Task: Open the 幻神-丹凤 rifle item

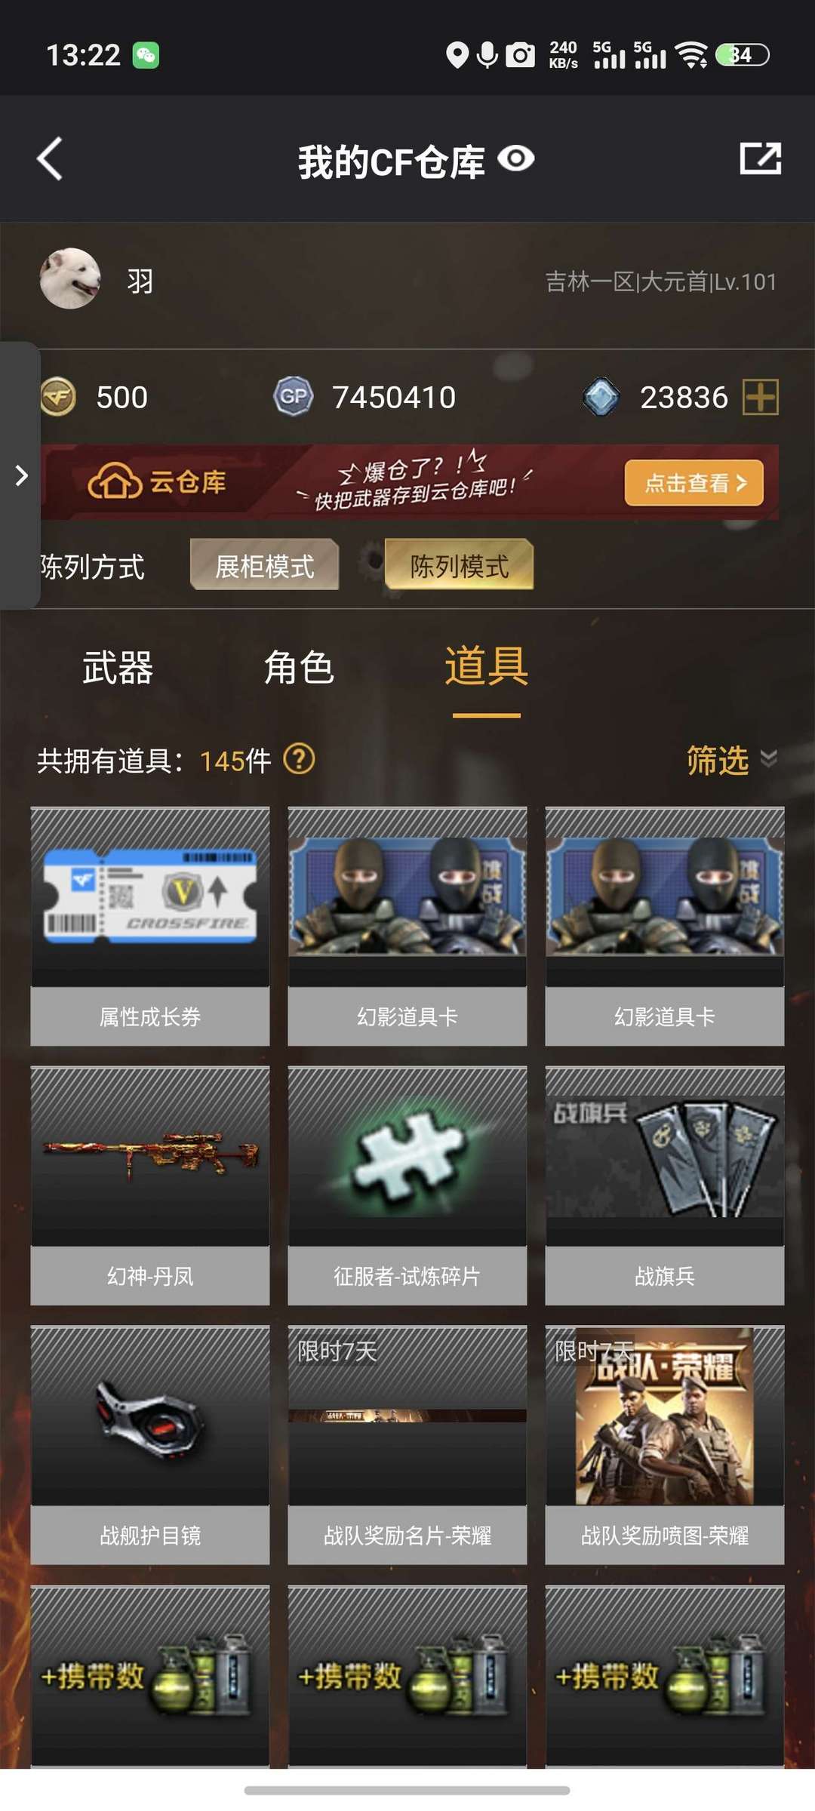Action: 150,1185
